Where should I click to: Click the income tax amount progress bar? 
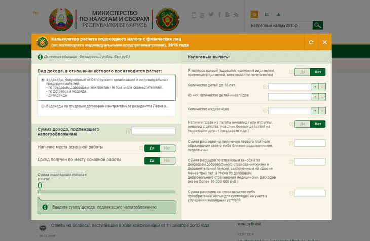point(106,192)
